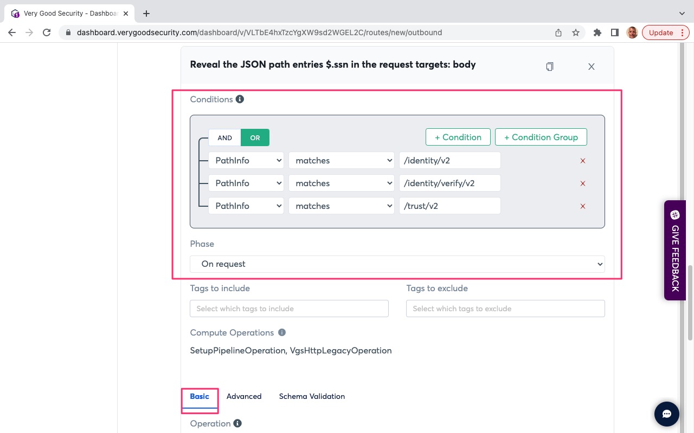Remove the /identity/verify/v2 condition row

[583, 183]
